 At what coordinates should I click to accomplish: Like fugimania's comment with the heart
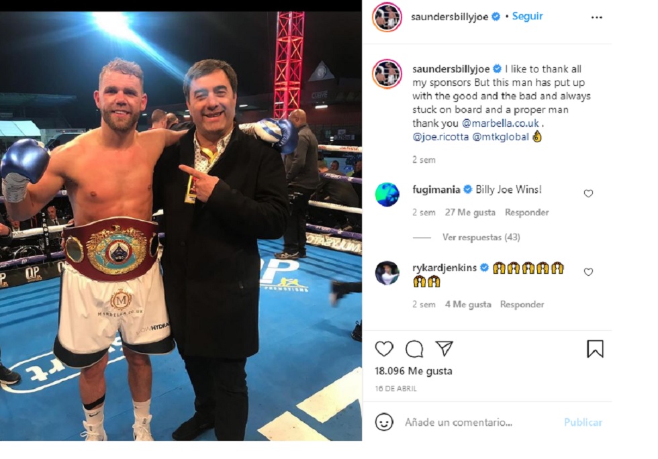tap(588, 193)
